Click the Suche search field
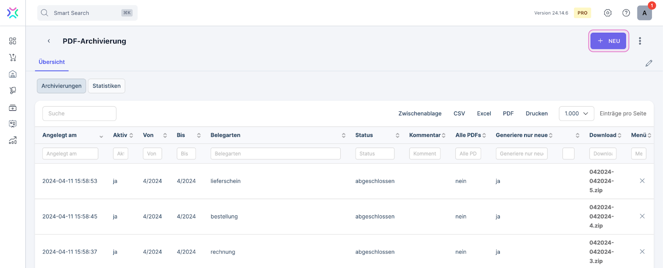 coord(79,113)
